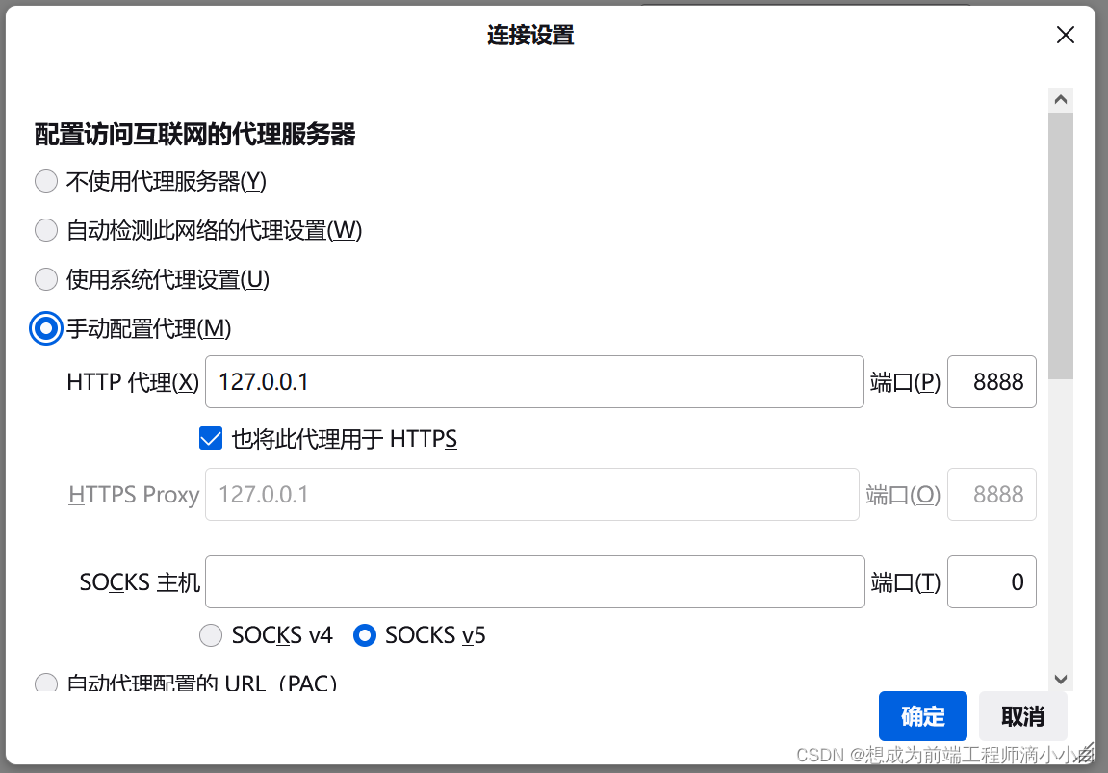This screenshot has height=773, width=1108.
Task: Click inside the HTTP 代理 address field
Action: (x=534, y=381)
